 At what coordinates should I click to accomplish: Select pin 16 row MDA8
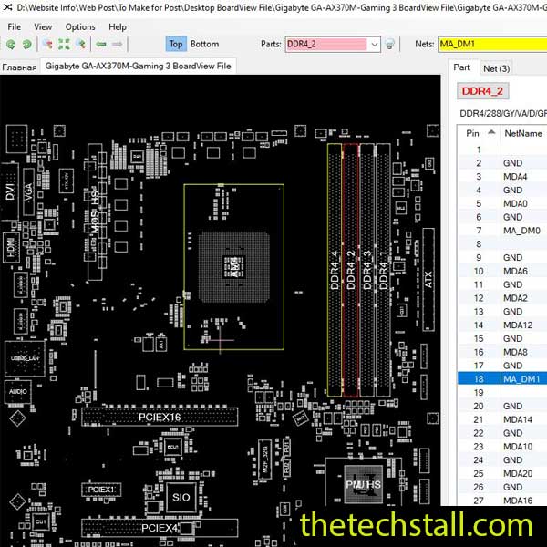(502, 352)
